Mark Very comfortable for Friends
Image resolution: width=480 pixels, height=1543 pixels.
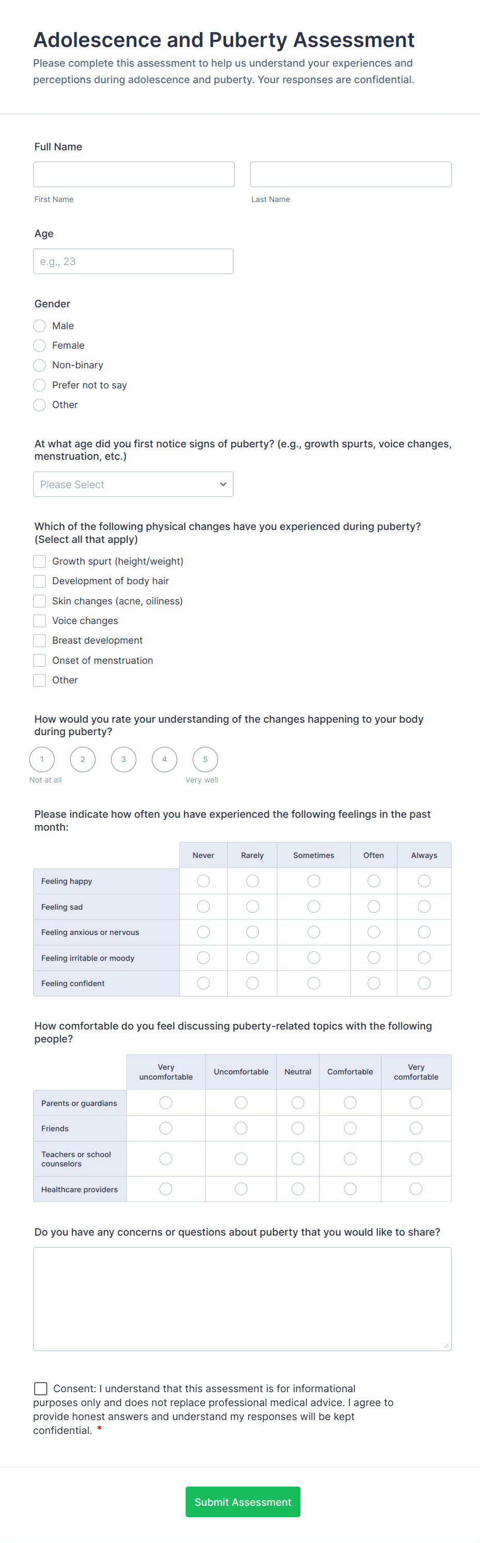pos(416,1128)
